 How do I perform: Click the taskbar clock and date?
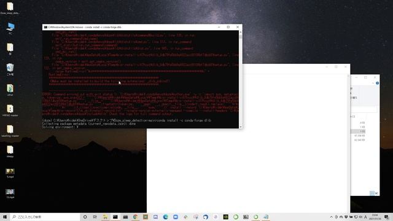[375, 217]
